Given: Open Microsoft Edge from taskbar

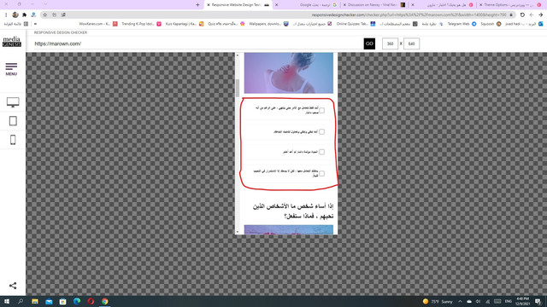Looking at the screenshot, I should coord(77,301).
